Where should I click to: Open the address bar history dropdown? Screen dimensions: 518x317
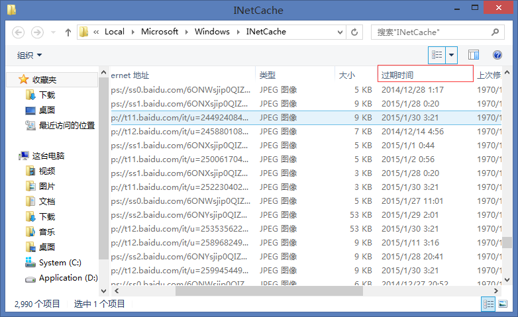pyautogui.click(x=340, y=32)
